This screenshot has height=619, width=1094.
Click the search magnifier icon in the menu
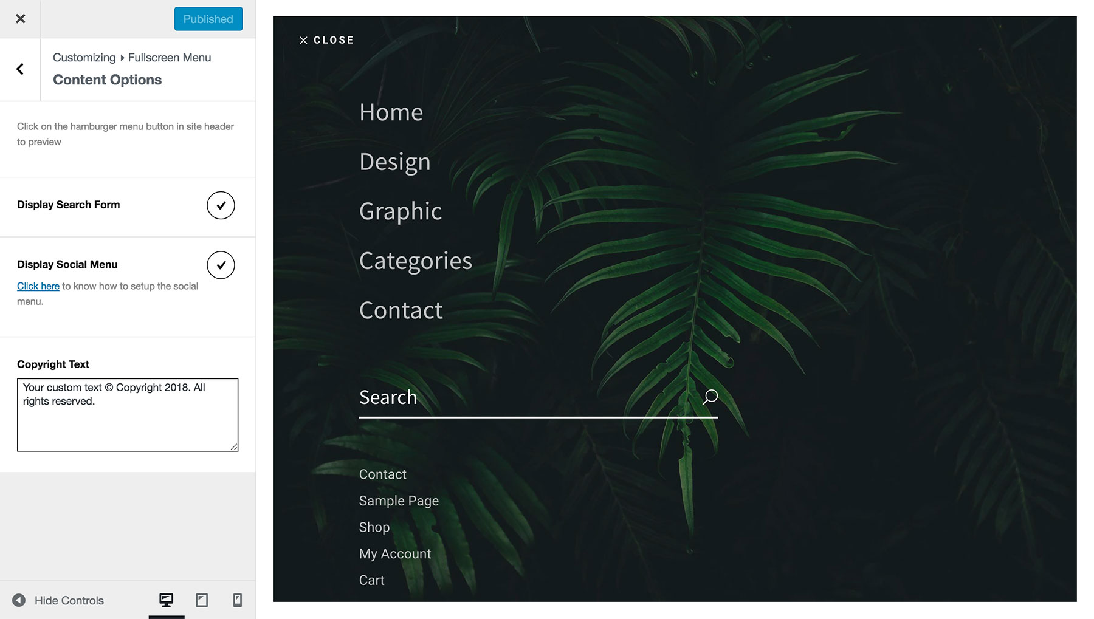pos(709,396)
